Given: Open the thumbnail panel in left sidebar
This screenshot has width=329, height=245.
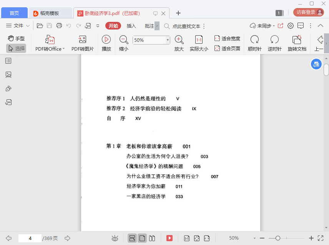Looking at the screenshot, I should click(8, 75).
